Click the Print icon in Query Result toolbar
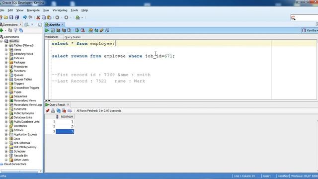 (x=53, y=111)
